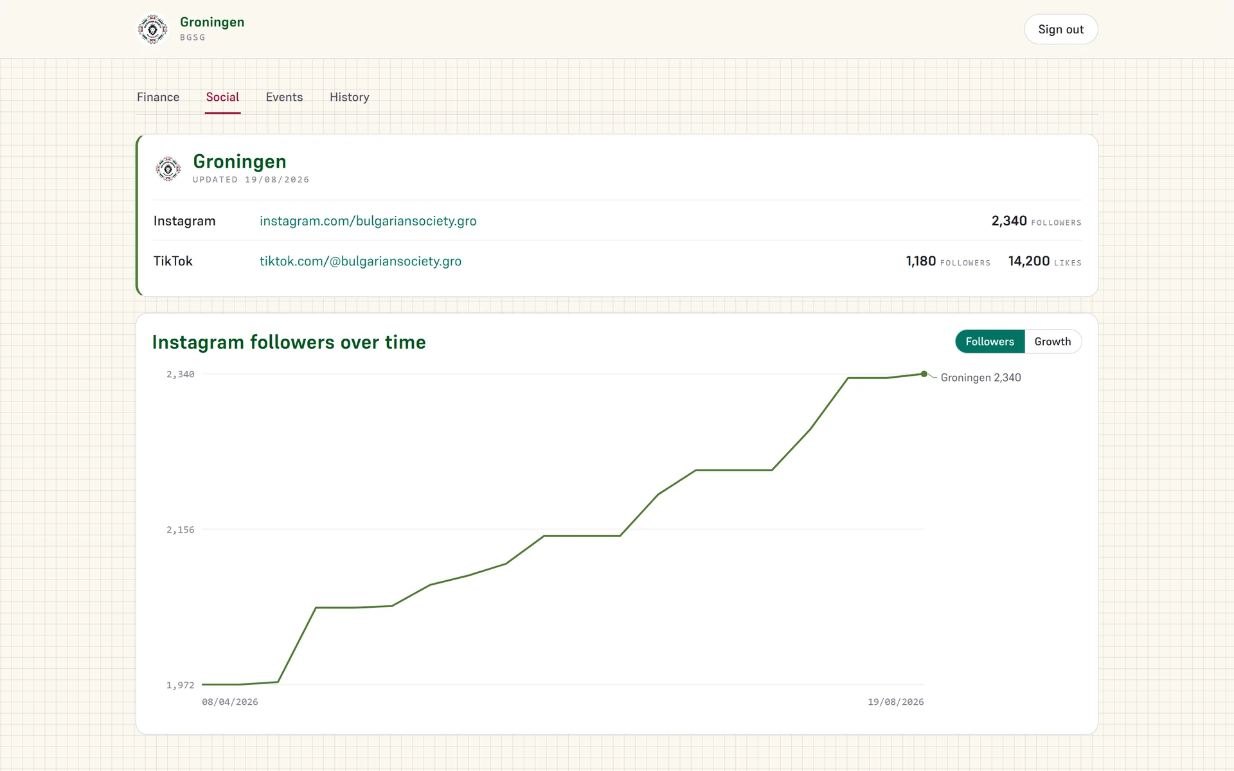
Task: Click the society emblem in Groningen card
Action: (168, 169)
